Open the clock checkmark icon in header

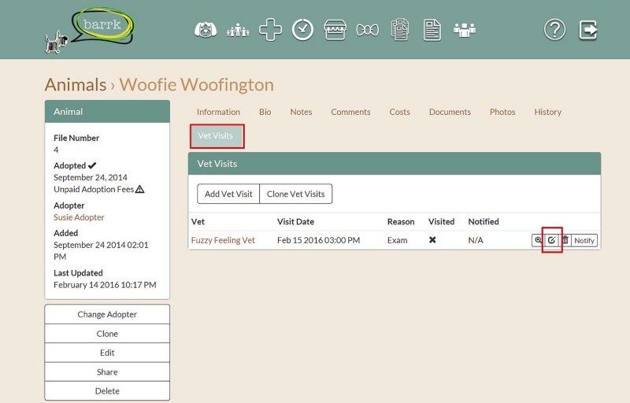click(x=302, y=30)
